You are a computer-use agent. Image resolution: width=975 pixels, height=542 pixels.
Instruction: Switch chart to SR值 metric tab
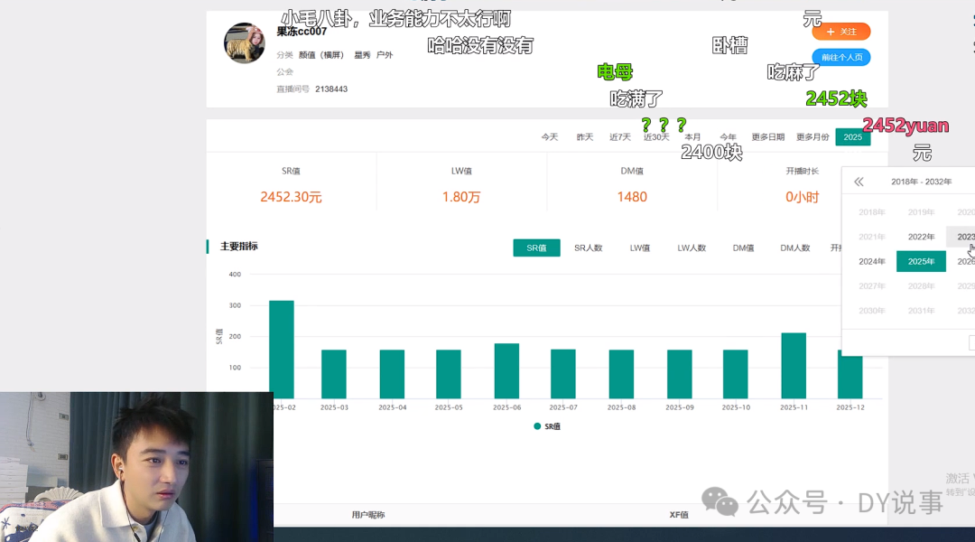pos(536,248)
